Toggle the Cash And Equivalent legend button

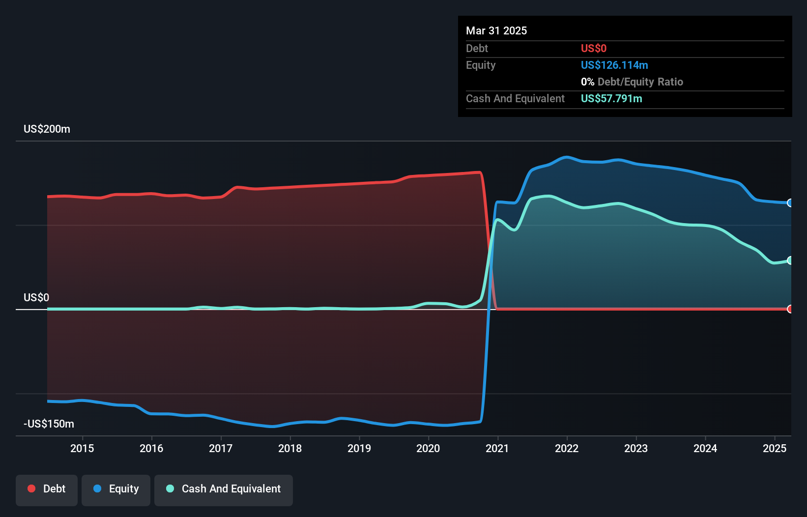pos(224,490)
